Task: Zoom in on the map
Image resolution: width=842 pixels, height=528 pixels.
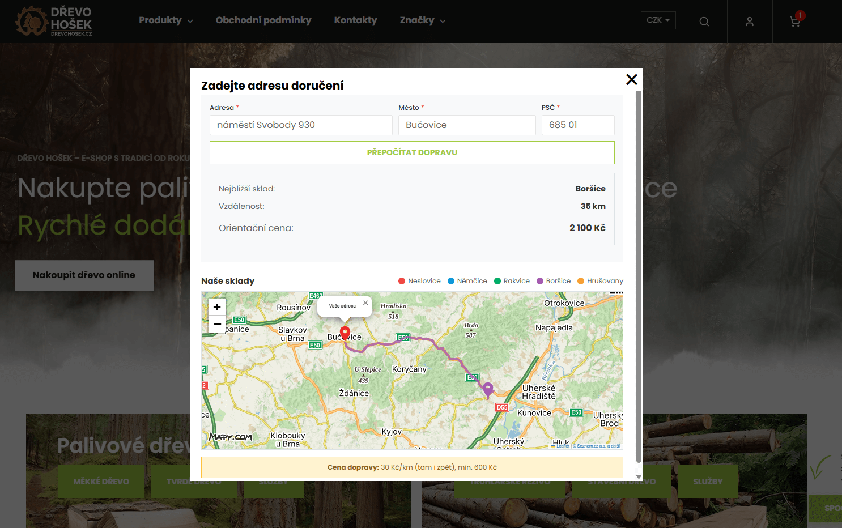Action: coord(217,307)
